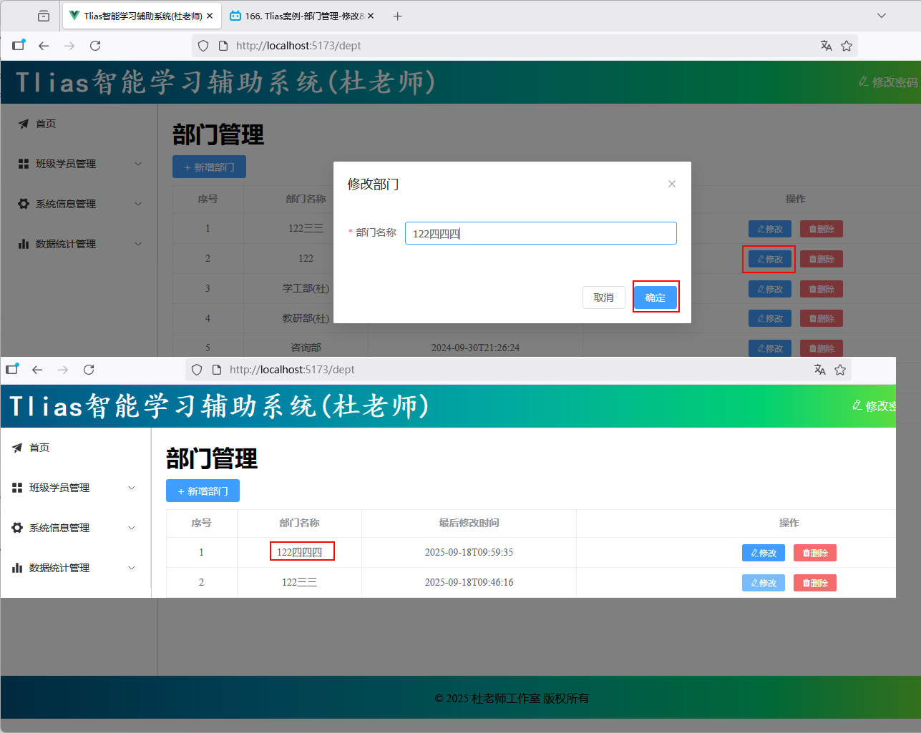The height and width of the screenshot is (733, 921).
Task: Edit the 122四四四 department row
Action: click(763, 553)
